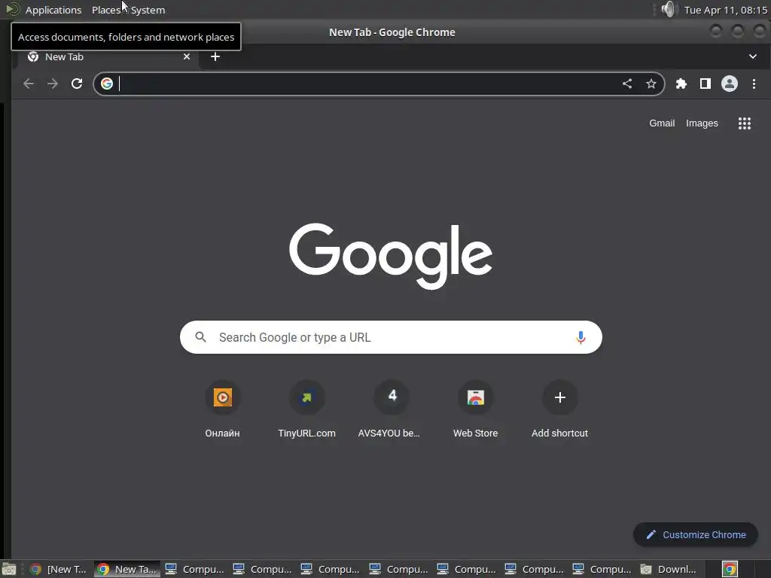Open the Google apps grid
The height and width of the screenshot is (578, 771).
tap(745, 123)
